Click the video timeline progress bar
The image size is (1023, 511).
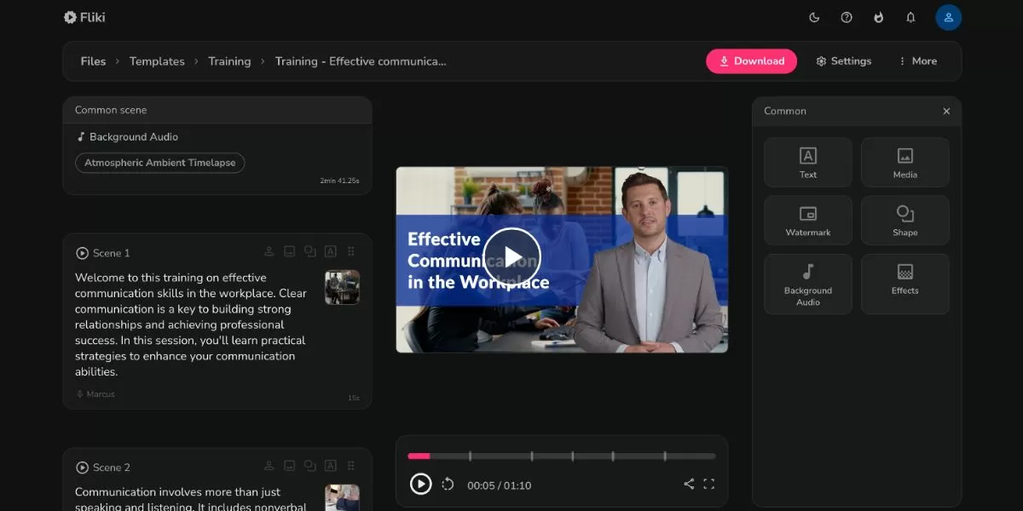coord(562,456)
